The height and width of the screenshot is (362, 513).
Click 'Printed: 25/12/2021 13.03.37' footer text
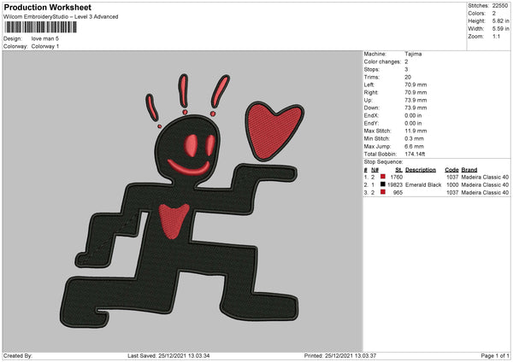point(340,356)
